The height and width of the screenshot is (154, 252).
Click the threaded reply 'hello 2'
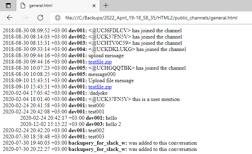point(113,124)
